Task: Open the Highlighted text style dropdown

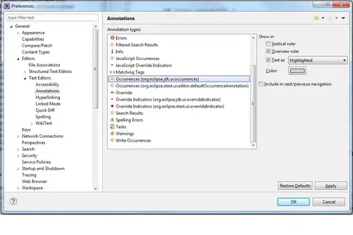Action: coord(318,60)
